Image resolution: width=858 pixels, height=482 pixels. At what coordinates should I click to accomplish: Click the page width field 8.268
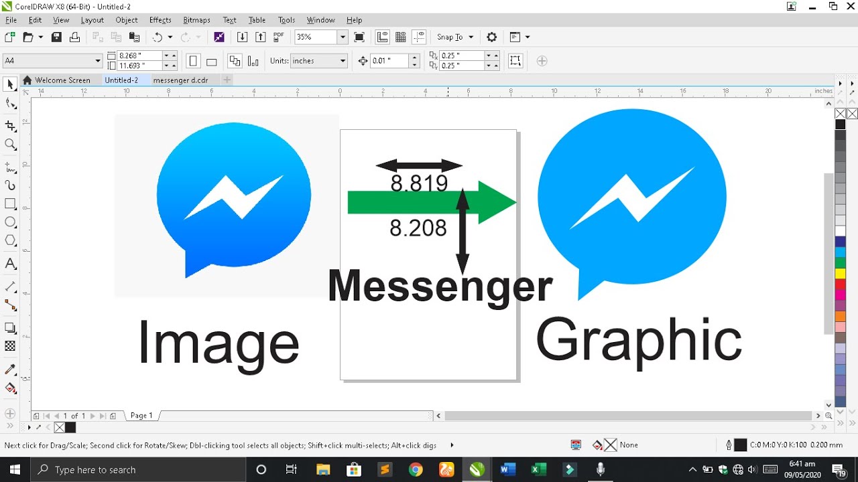tap(139, 56)
